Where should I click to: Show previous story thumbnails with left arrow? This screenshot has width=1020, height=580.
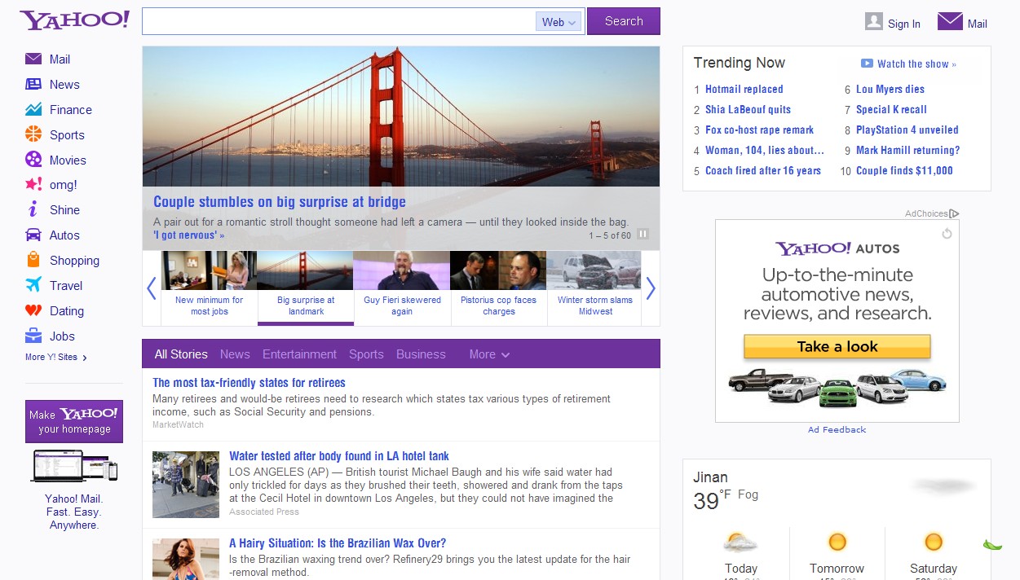click(151, 288)
